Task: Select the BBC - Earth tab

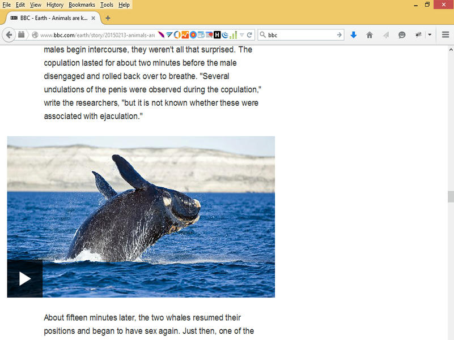Action: [x=53, y=18]
